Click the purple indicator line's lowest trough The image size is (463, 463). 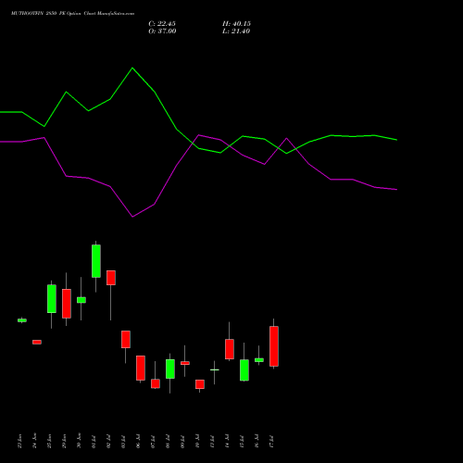point(132,217)
